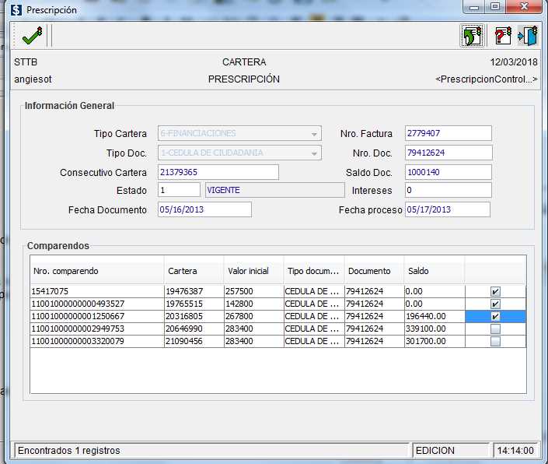Click into the Fecha Documento field
This screenshot has width=548, height=464.
(204, 209)
